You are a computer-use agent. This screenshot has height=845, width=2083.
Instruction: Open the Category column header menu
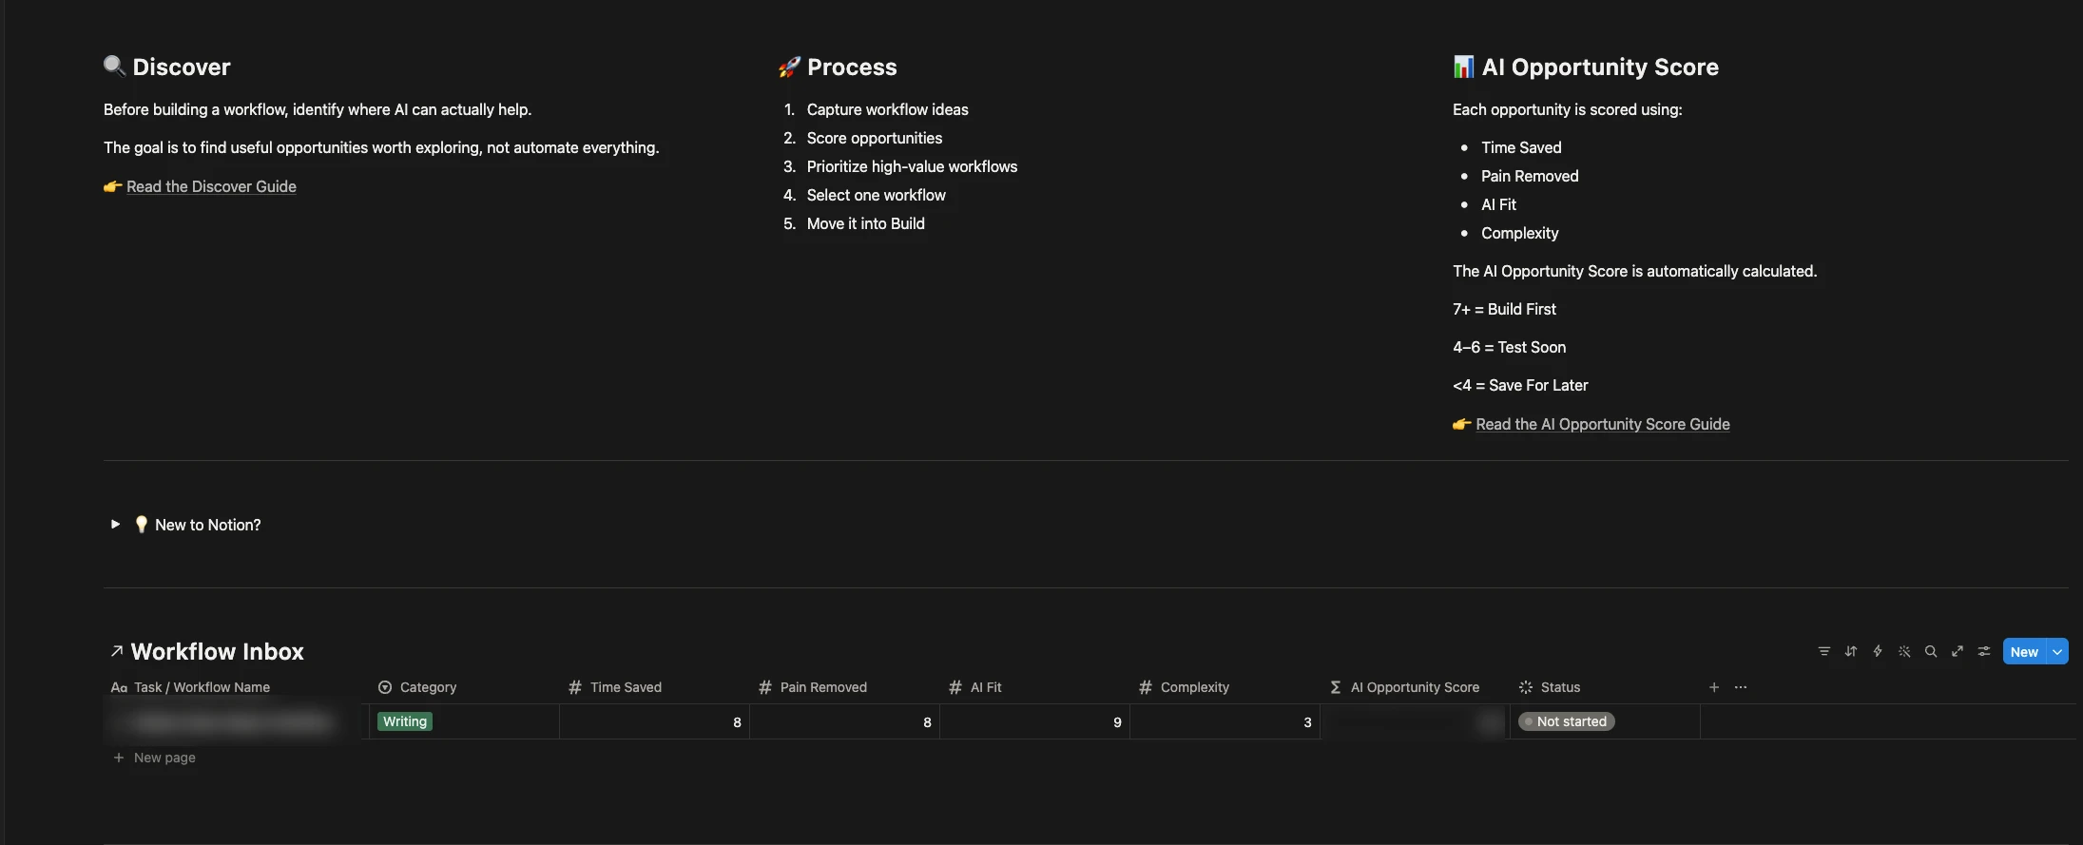click(x=428, y=687)
